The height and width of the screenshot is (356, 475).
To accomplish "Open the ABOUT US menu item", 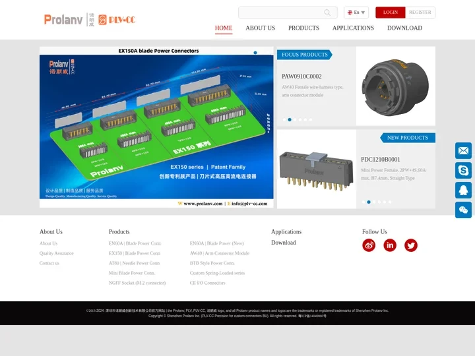I will [260, 28].
